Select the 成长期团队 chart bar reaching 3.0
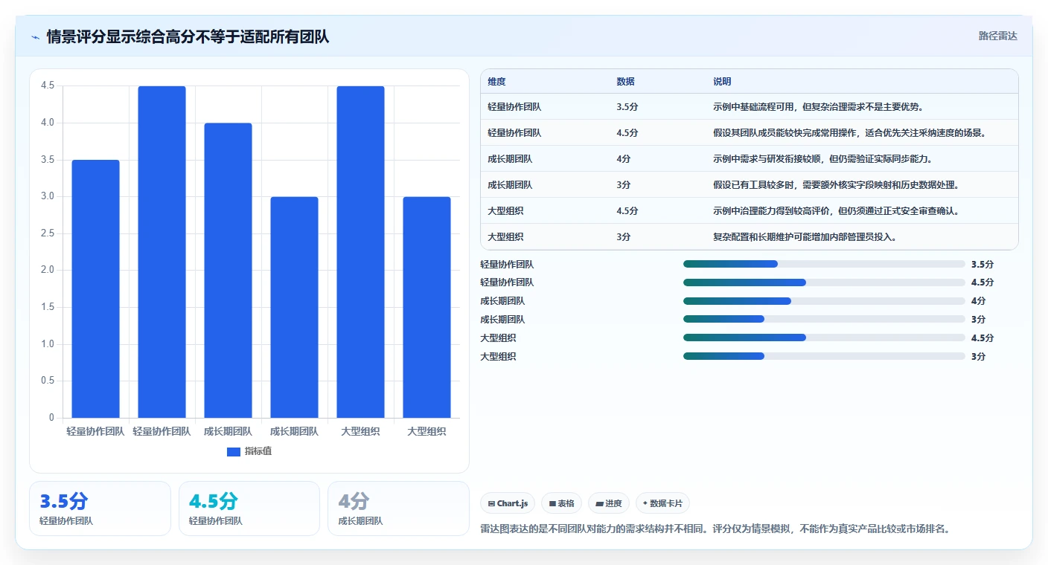 pyautogui.click(x=294, y=307)
